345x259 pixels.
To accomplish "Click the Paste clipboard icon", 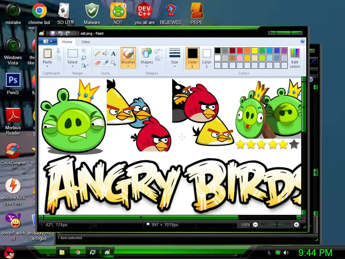I will pos(47,54).
